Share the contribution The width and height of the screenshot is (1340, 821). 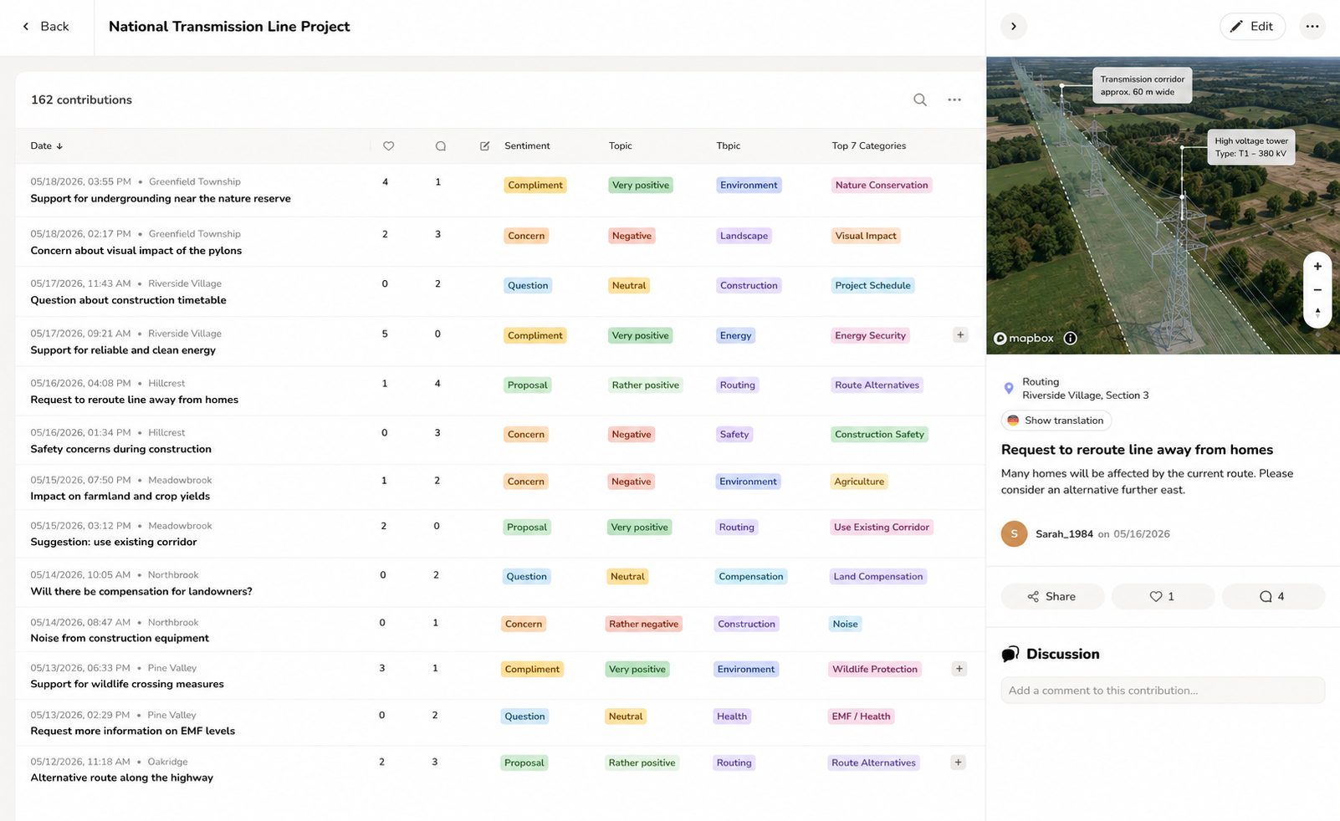[x=1052, y=596]
